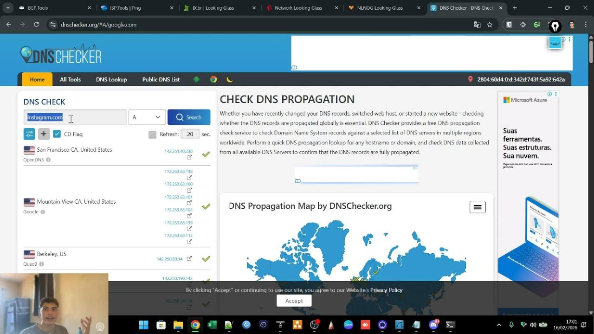Screen dimensions: 594x334
Task: Click the plus add-server button
Action: coord(44,134)
